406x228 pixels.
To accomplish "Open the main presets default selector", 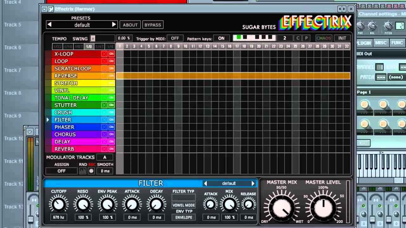I will point(82,25).
